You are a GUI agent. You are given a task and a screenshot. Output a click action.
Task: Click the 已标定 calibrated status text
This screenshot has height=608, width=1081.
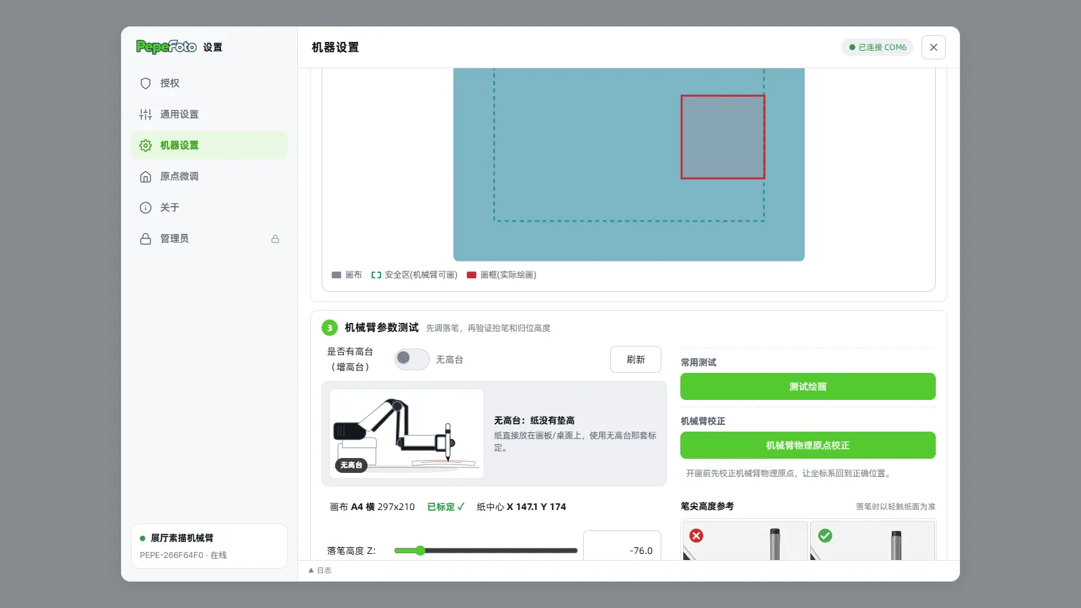[446, 507]
